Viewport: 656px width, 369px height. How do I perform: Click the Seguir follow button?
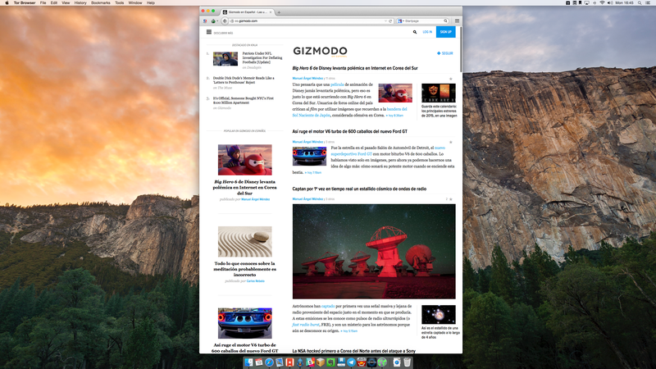tap(444, 53)
